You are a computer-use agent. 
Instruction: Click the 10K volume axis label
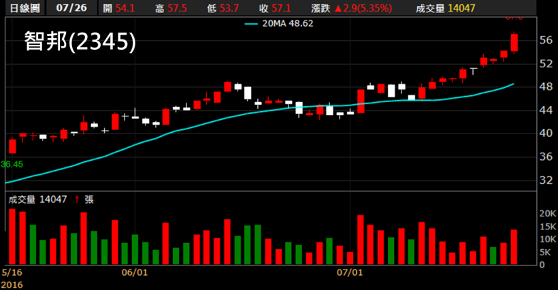548,240
